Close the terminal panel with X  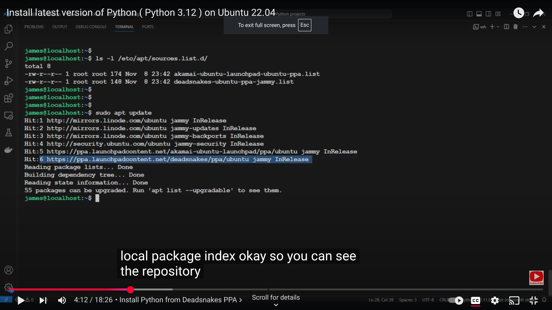[x=544, y=27]
